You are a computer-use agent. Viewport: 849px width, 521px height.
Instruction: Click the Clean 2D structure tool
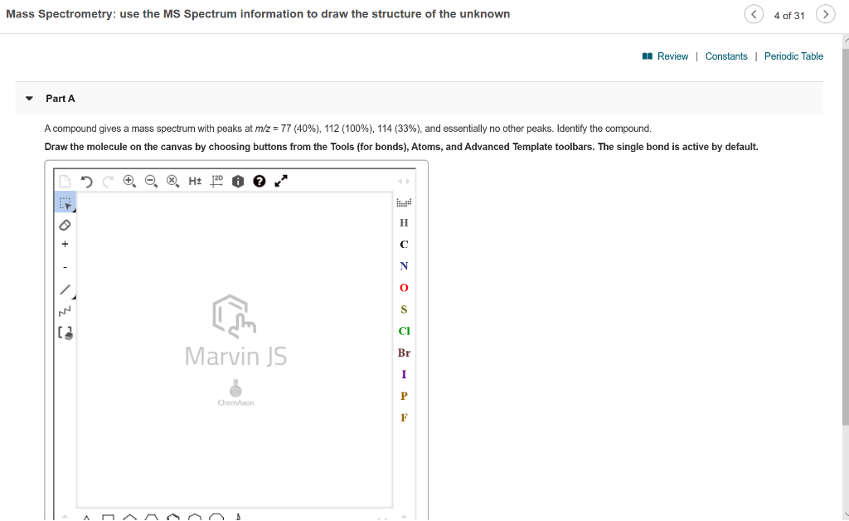216,180
